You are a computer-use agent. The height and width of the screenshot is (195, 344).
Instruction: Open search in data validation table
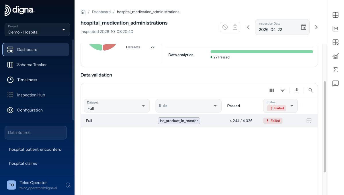click(x=310, y=91)
